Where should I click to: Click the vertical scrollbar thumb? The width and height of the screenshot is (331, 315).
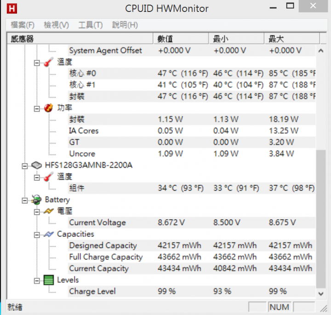[321, 219]
